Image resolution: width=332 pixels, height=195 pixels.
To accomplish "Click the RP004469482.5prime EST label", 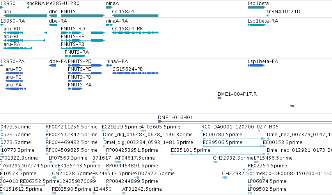I will pyautogui.click(x=71, y=142).
